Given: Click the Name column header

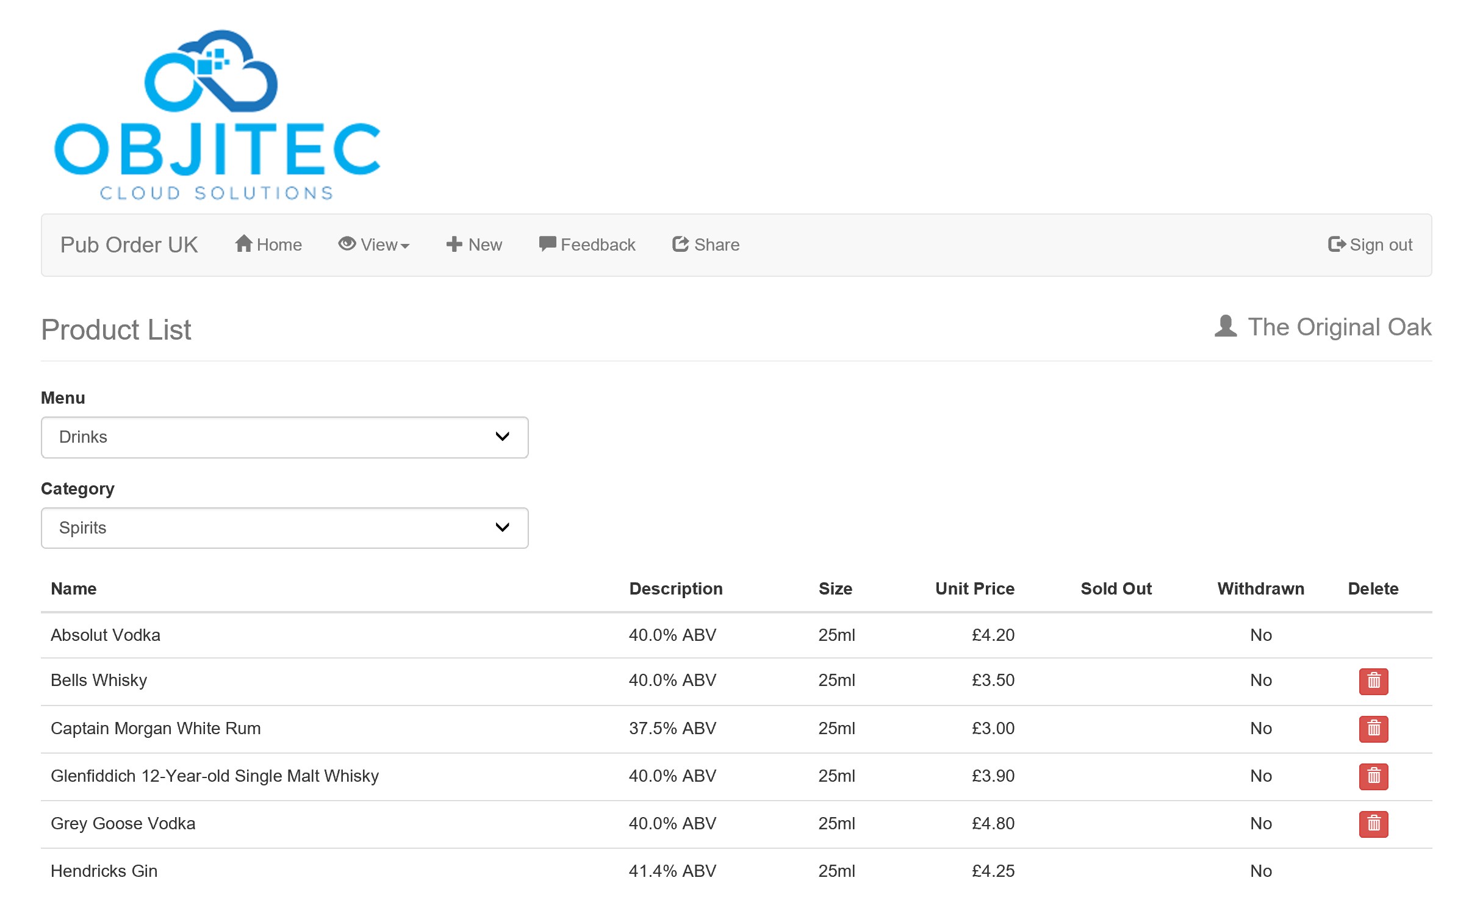Looking at the screenshot, I should pyautogui.click(x=74, y=589).
